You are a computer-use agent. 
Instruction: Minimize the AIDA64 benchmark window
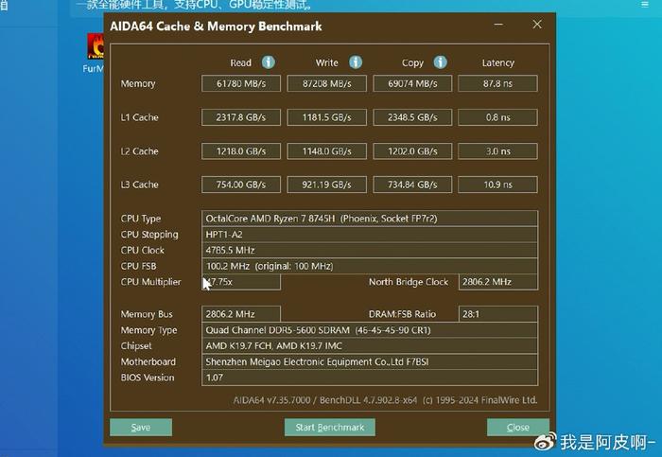point(498,25)
